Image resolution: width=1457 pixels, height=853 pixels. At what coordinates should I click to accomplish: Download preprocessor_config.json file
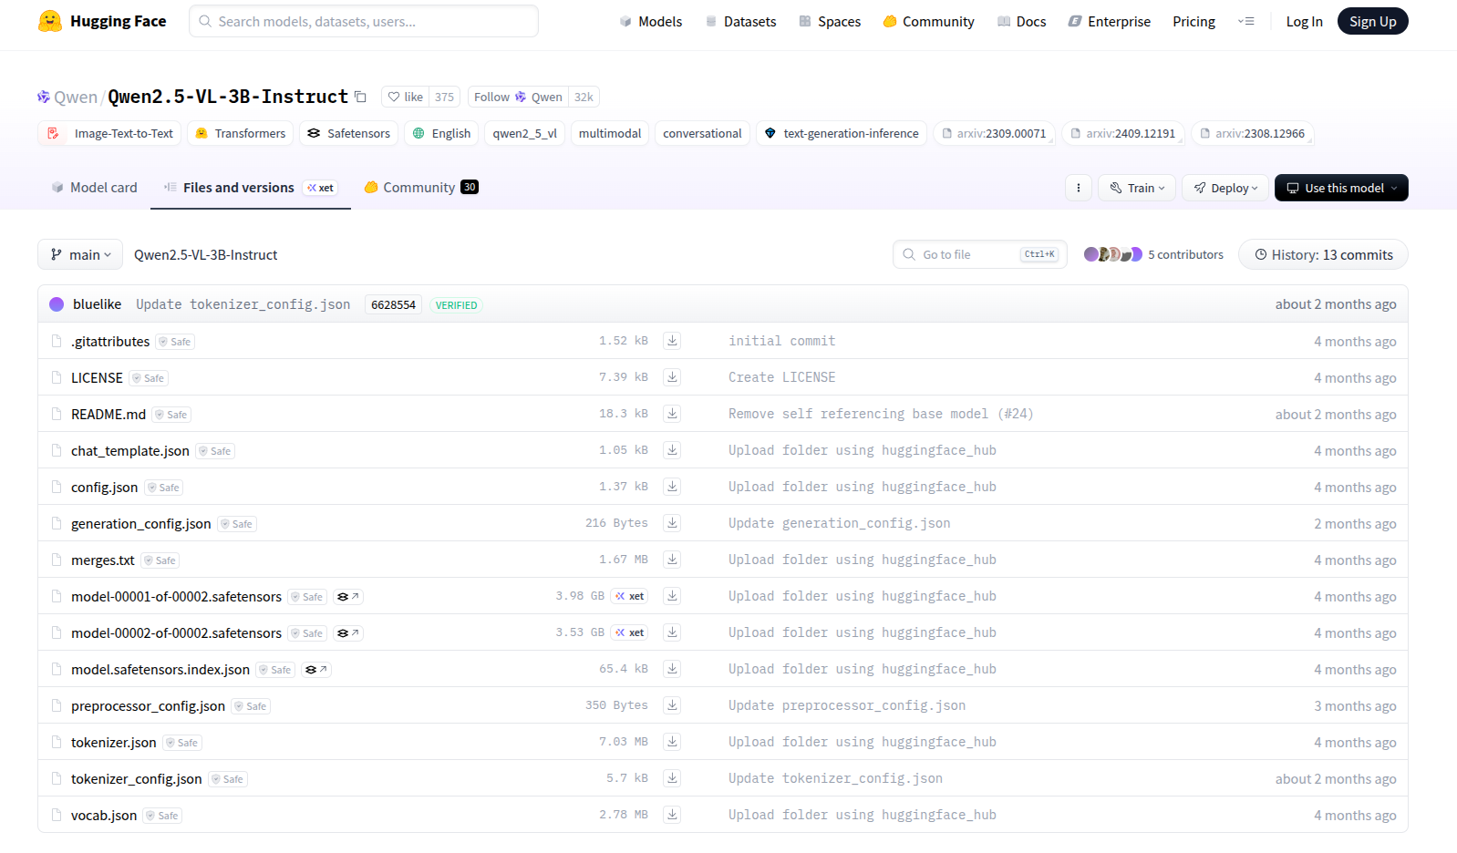click(672, 705)
